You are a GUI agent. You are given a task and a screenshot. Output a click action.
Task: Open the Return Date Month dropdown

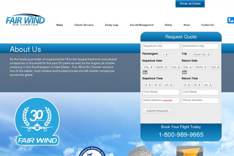click(x=201, y=67)
